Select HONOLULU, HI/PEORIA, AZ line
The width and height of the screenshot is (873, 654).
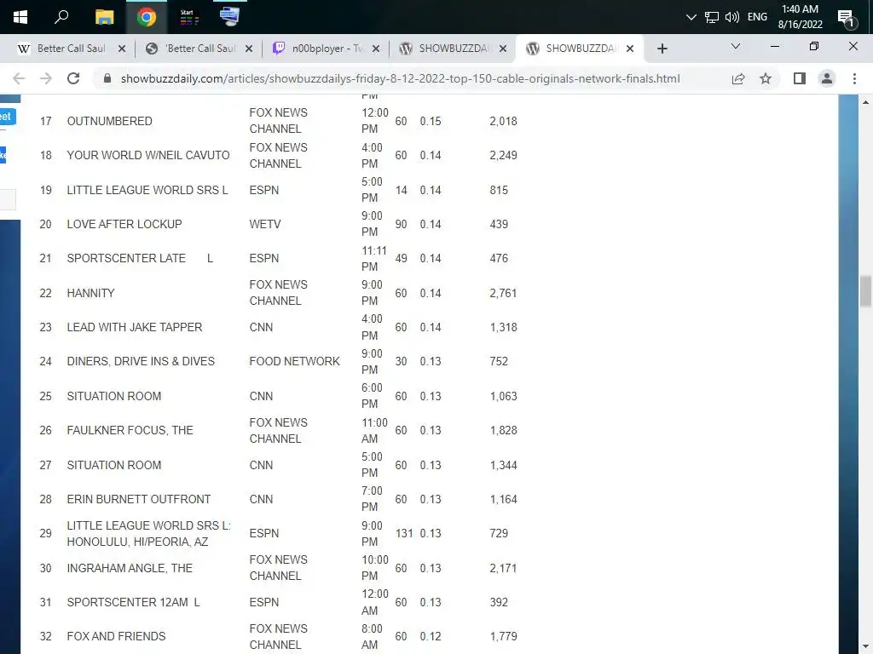[137, 542]
